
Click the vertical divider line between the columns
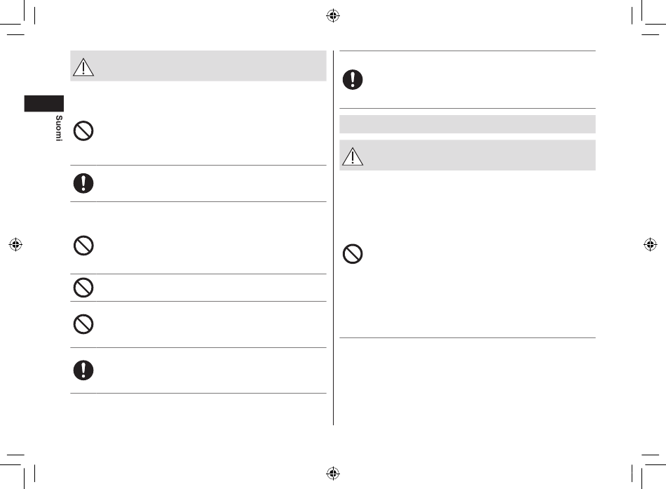click(334, 238)
